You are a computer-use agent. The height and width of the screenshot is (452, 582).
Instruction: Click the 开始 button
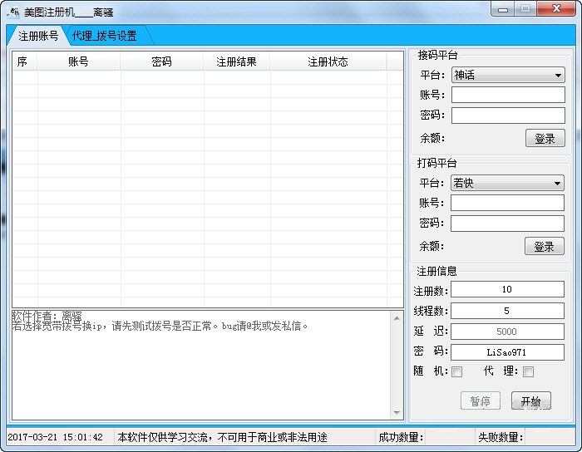coord(531,400)
